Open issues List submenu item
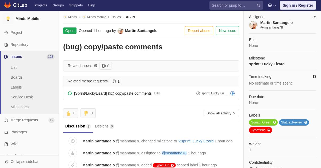The image size is (321, 168). coord(14,67)
